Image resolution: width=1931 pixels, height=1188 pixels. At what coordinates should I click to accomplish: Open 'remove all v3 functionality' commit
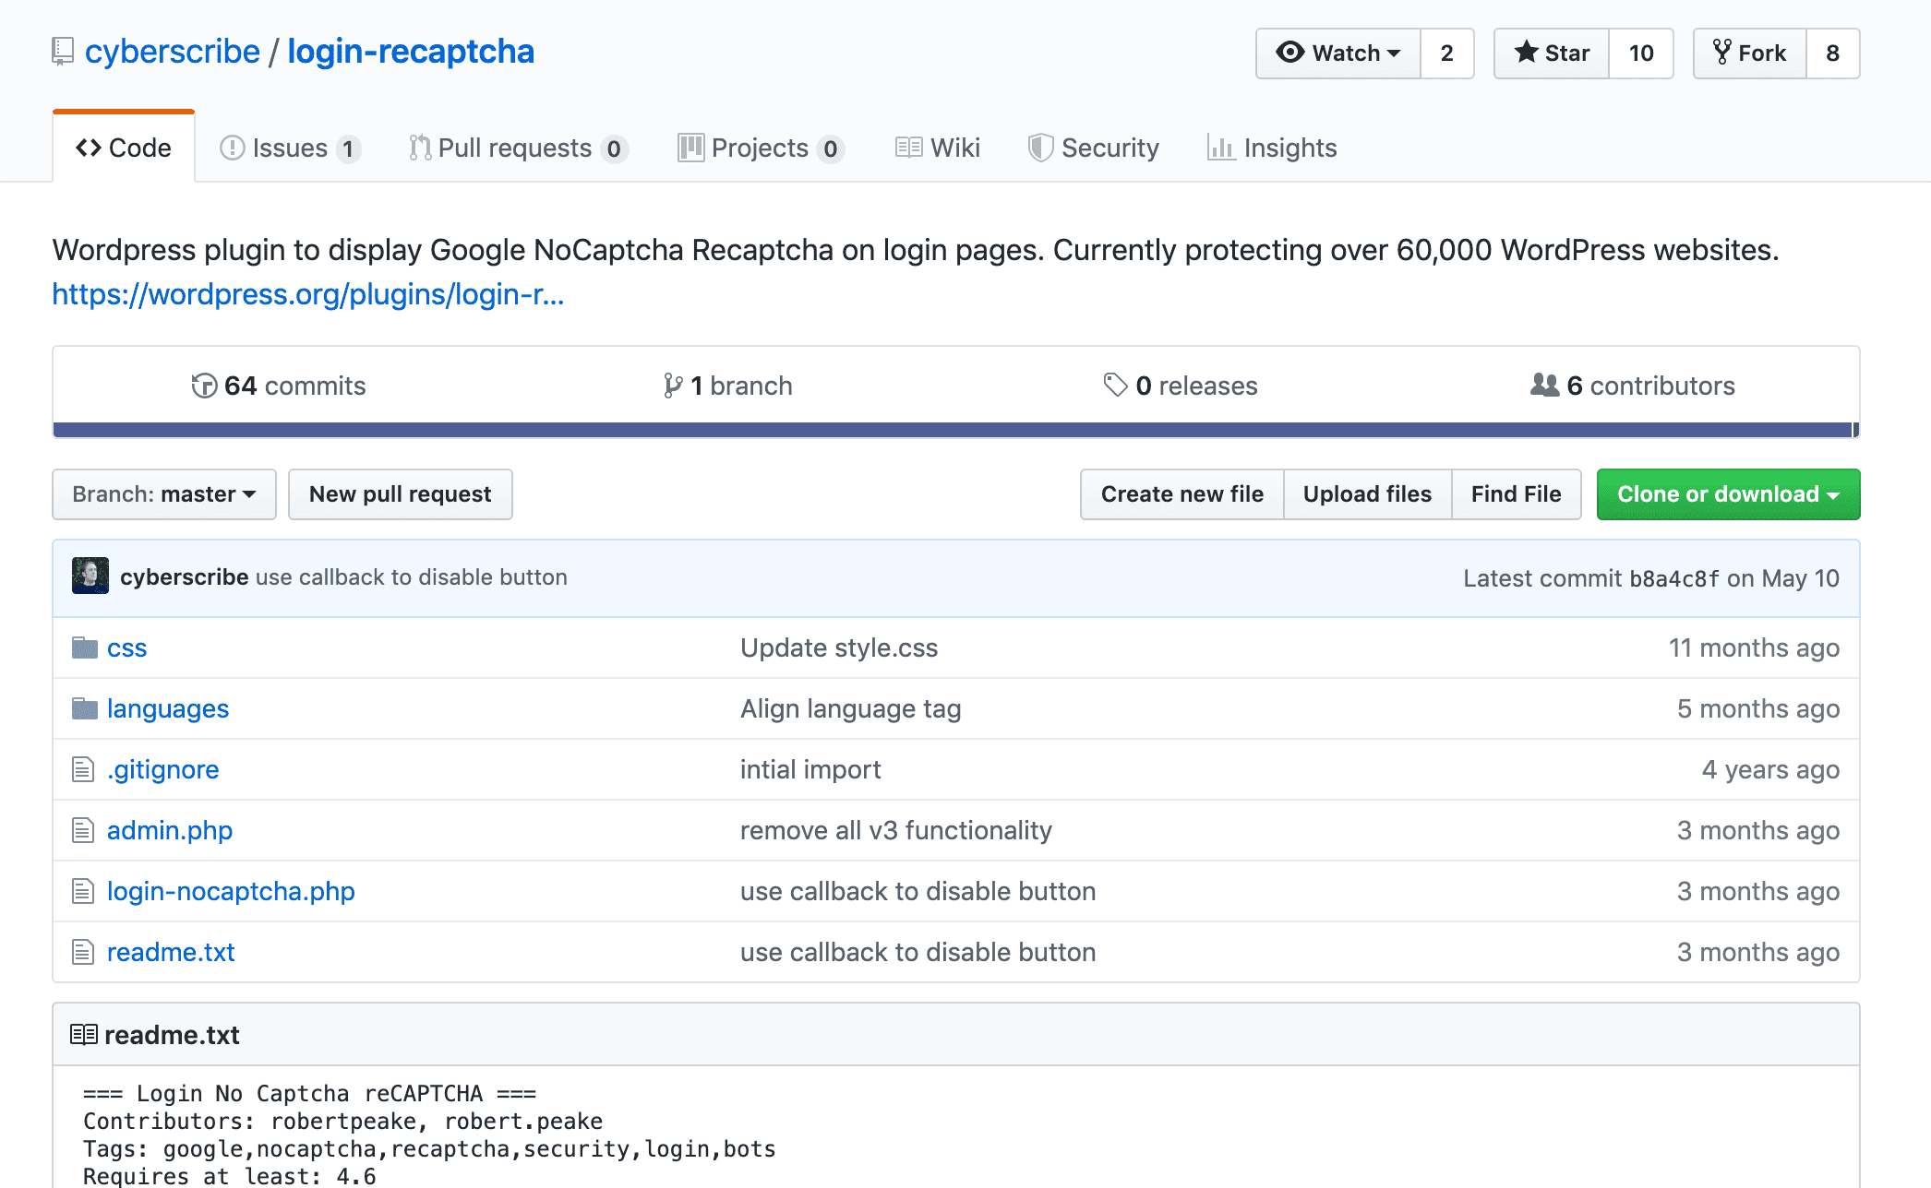896,830
